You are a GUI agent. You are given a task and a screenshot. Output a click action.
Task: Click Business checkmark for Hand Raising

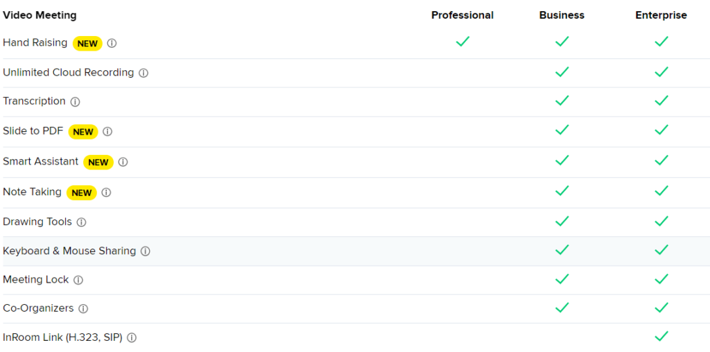point(562,42)
